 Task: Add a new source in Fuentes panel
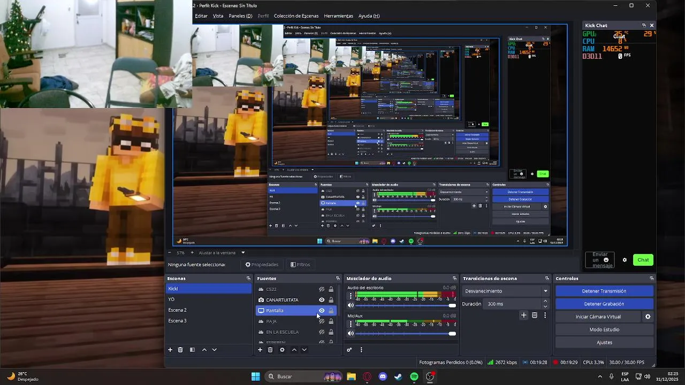tap(260, 350)
